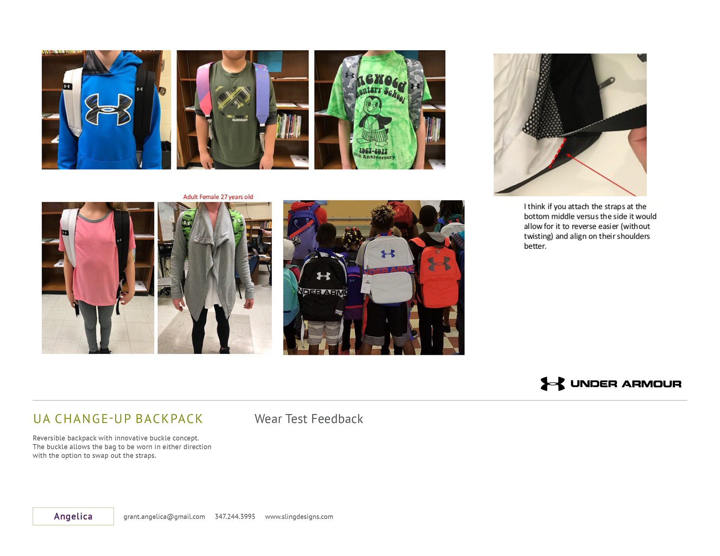Open the group of kids with backpacks photo
Screen dimensions: 720x556
point(373,278)
